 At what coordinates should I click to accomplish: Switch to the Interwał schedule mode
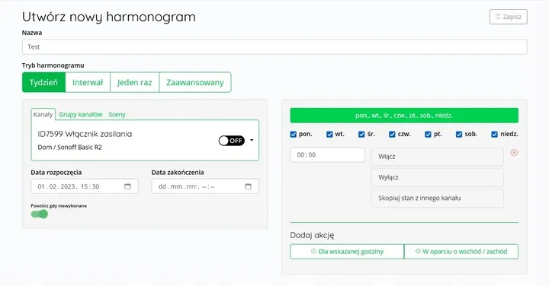(x=88, y=82)
